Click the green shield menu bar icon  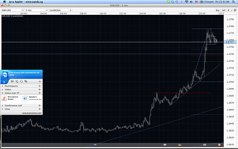168,2
